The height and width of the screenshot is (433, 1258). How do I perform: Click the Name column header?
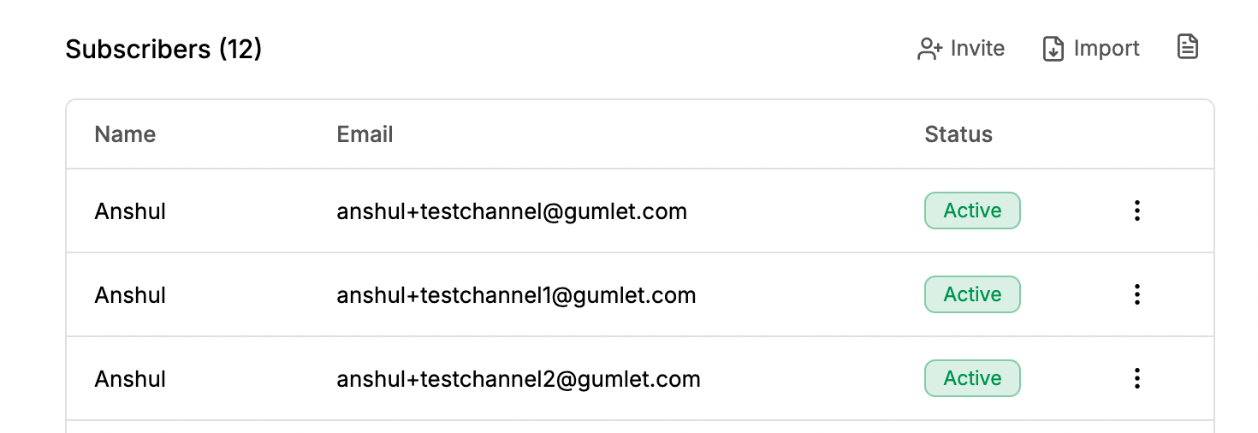(x=125, y=134)
